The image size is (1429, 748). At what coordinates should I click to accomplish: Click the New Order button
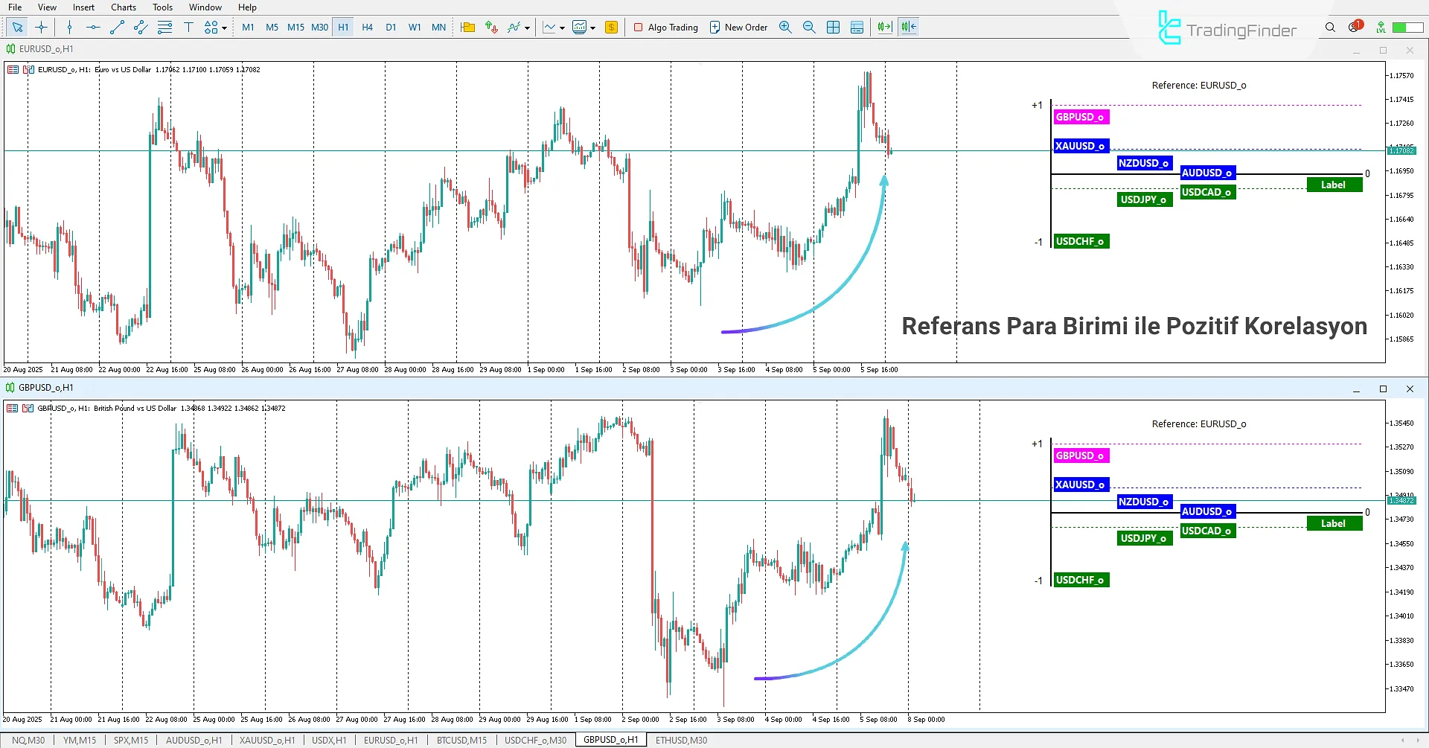point(738,28)
